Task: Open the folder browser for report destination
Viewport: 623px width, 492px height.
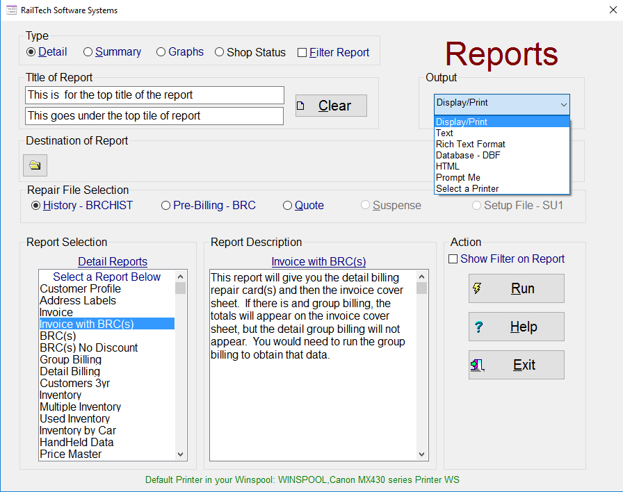Action: [x=35, y=165]
